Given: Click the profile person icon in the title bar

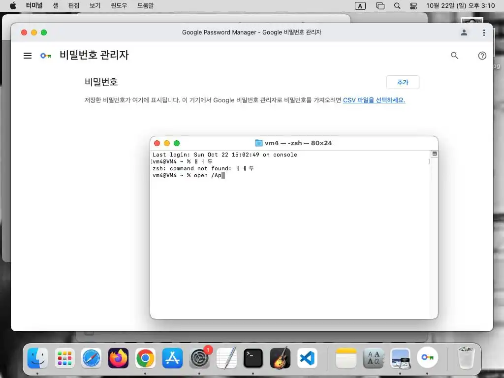Looking at the screenshot, I should pyautogui.click(x=464, y=32).
